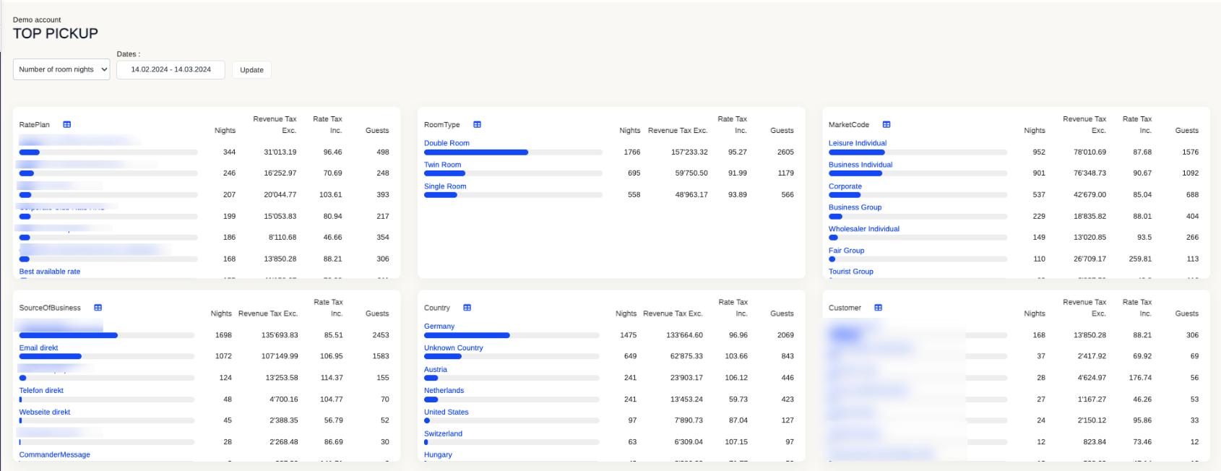Open the Number of room nights dropdown
Screen dimensions: 1221x471
pos(61,69)
